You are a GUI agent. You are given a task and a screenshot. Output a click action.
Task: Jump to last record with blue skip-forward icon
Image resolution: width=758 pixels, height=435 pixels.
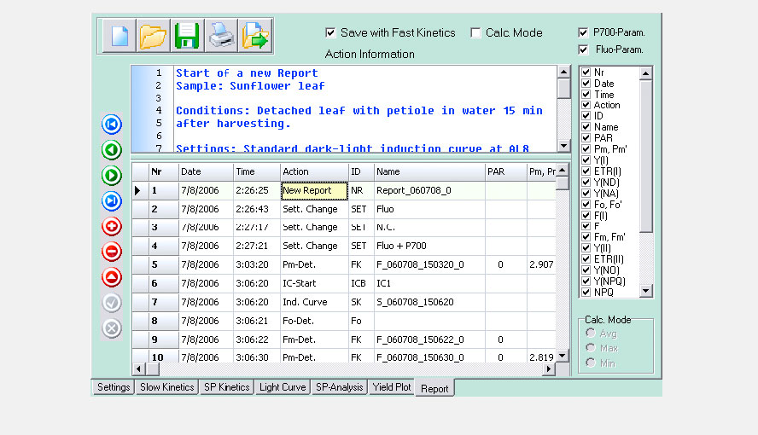click(111, 200)
